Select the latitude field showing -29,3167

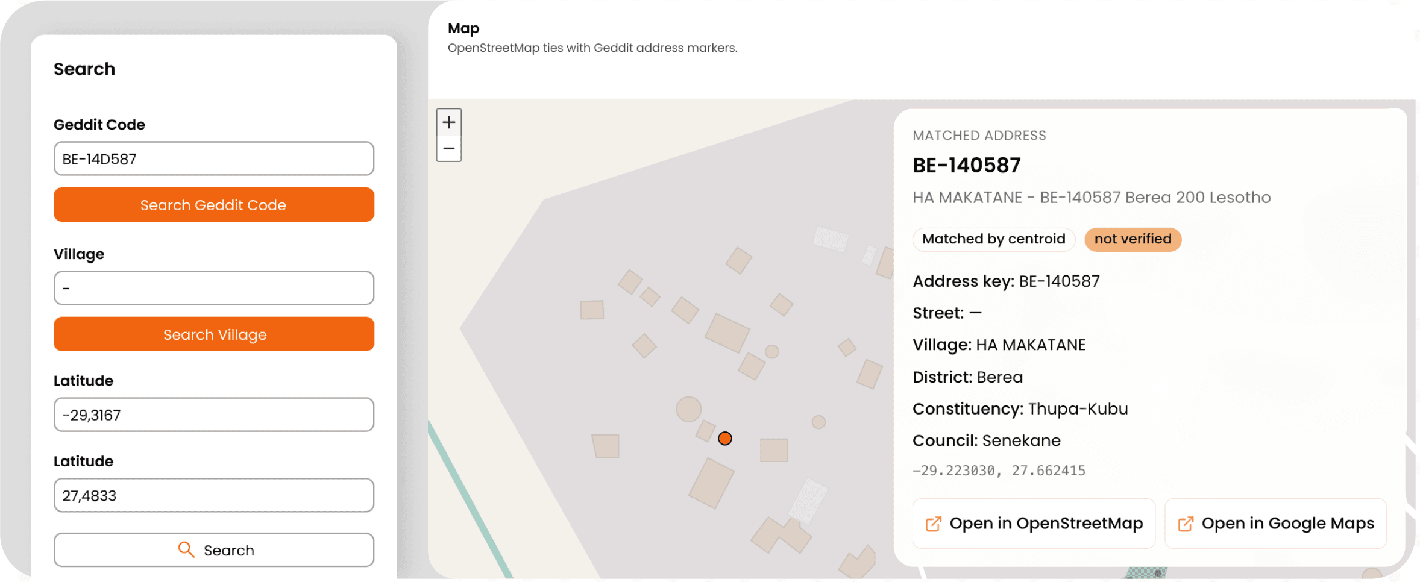214,415
